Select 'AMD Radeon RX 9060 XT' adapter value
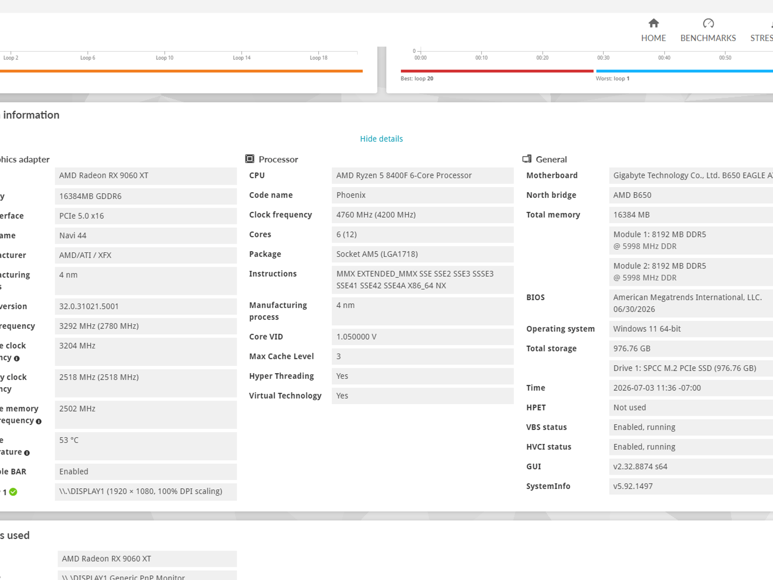Image resolution: width=773 pixels, height=580 pixels. [146, 176]
